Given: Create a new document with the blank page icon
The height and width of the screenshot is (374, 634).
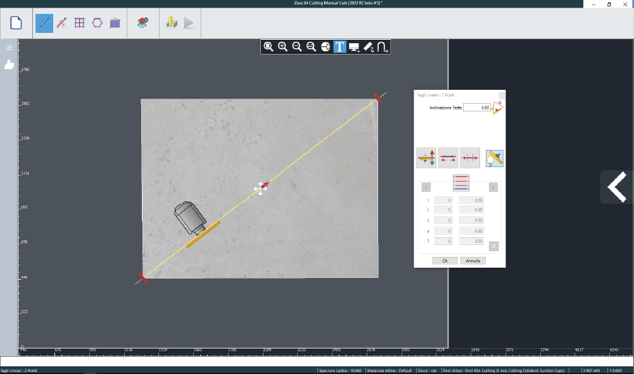Looking at the screenshot, I should tap(16, 23).
